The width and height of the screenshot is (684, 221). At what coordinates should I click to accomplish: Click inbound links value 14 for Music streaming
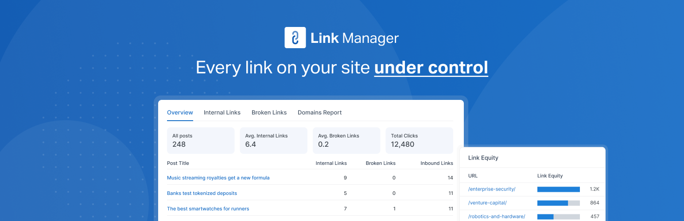tap(450, 178)
